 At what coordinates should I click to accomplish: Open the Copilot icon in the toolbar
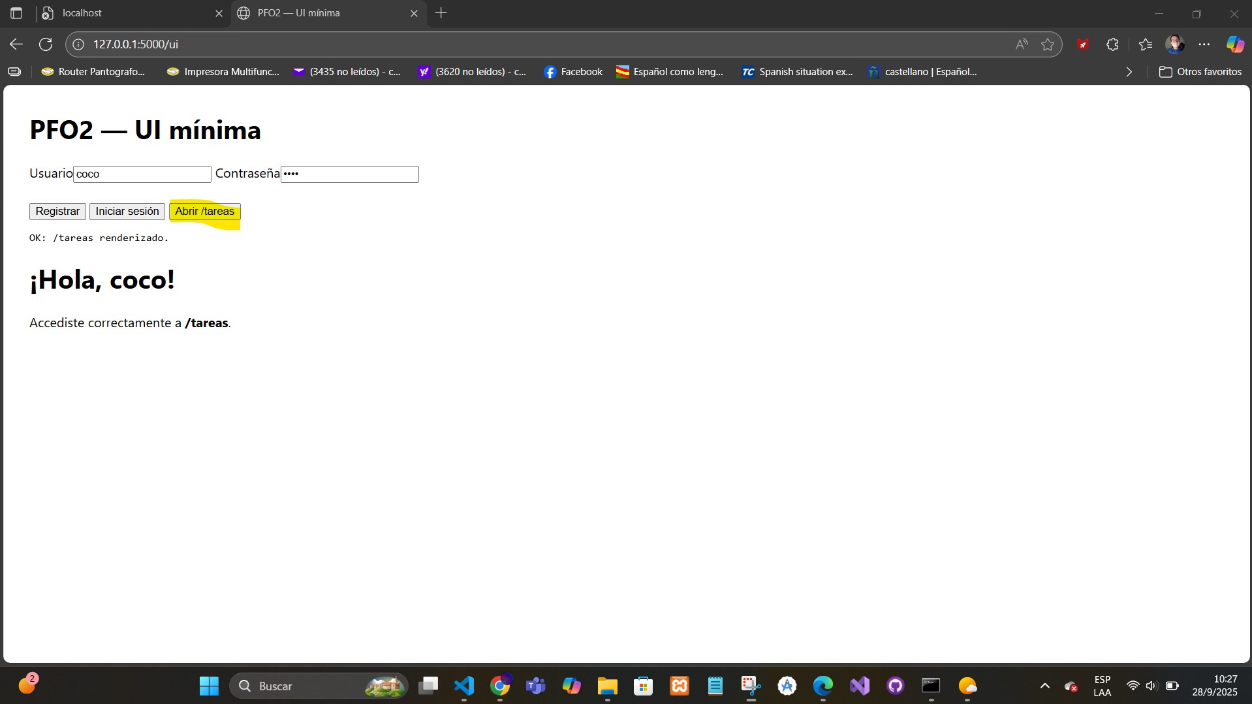[x=1234, y=44]
